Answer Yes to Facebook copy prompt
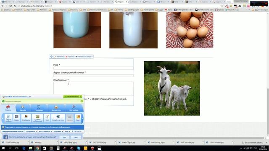269x151 pixels. [64, 137]
